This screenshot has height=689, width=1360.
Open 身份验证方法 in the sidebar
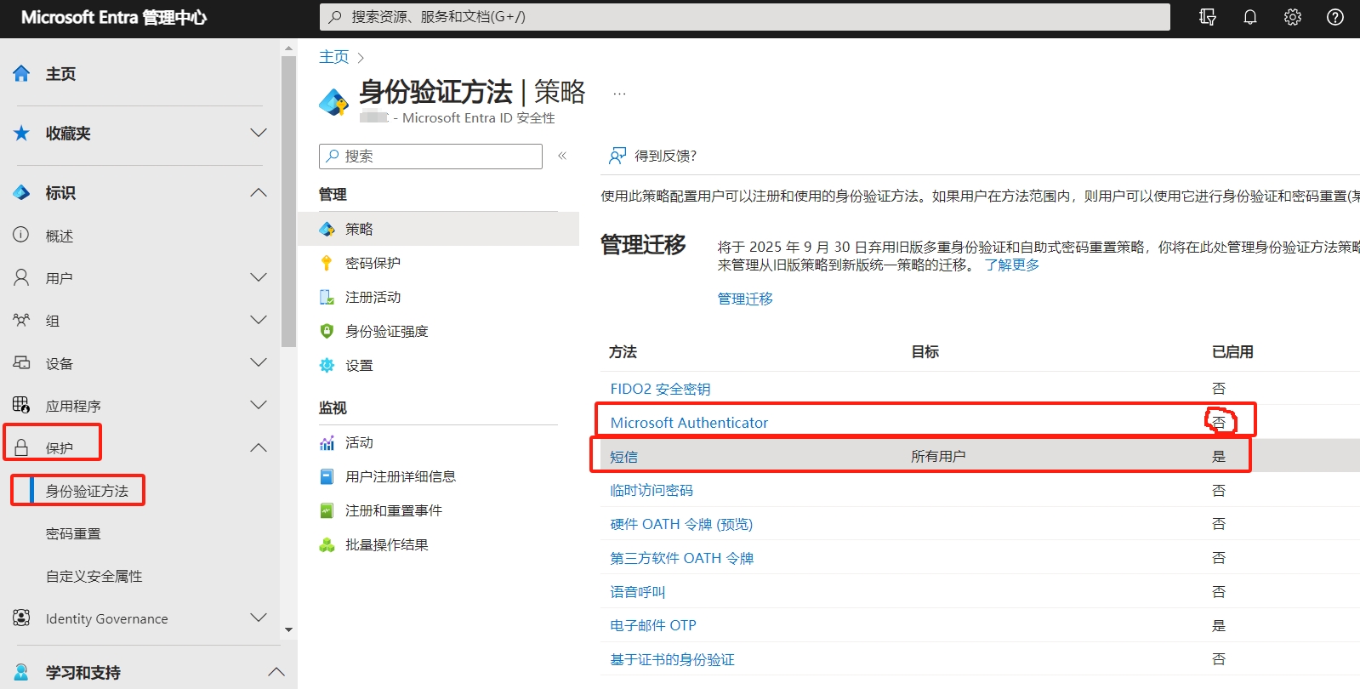pyautogui.click(x=87, y=491)
